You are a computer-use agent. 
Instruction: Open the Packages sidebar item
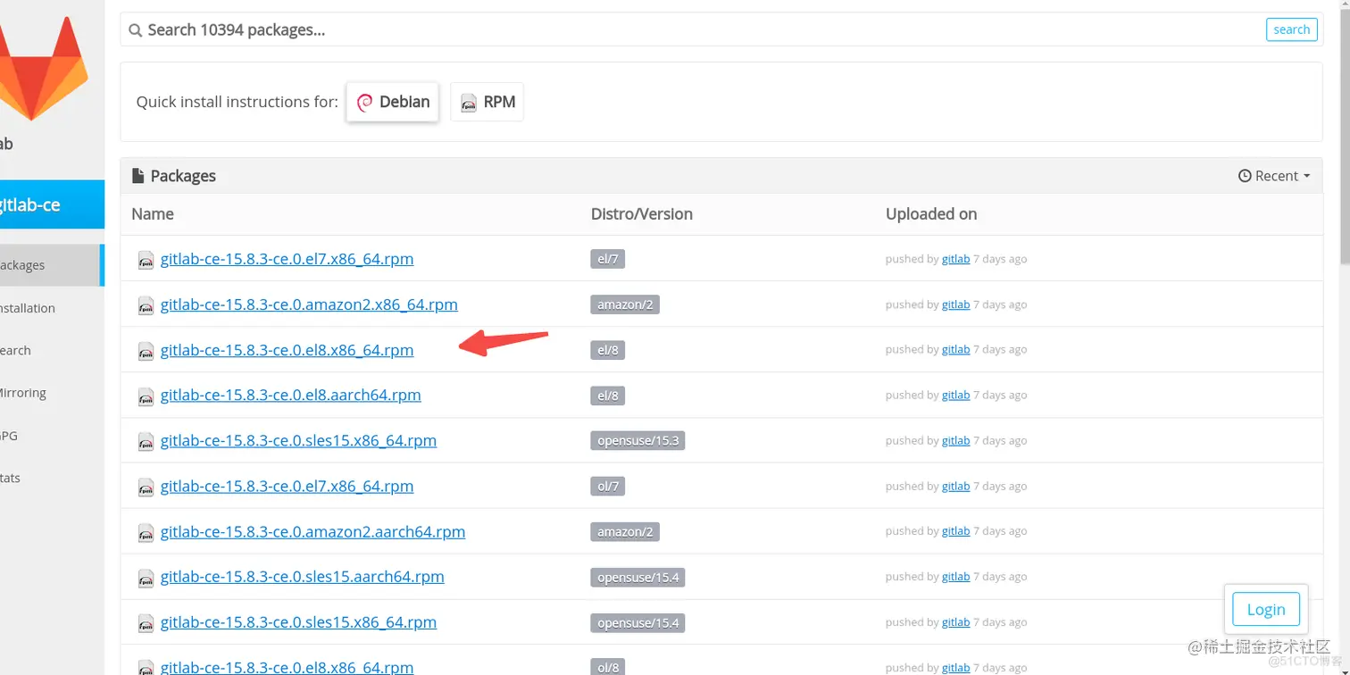pos(51,265)
